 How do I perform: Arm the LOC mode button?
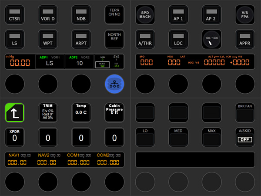178,39
